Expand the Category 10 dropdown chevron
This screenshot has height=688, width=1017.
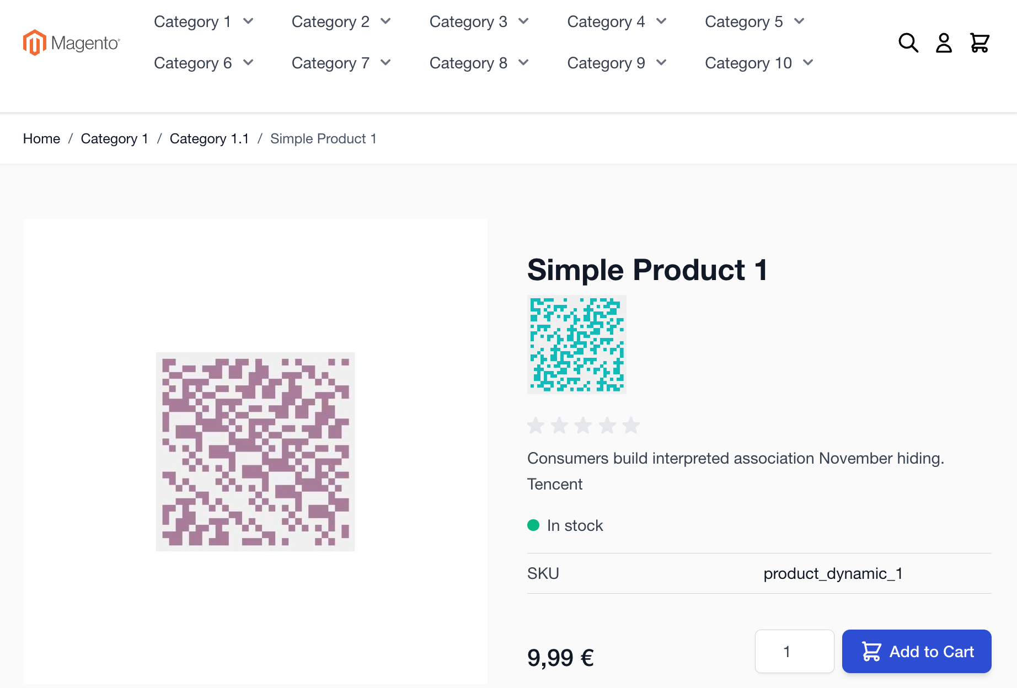click(808, 63)
